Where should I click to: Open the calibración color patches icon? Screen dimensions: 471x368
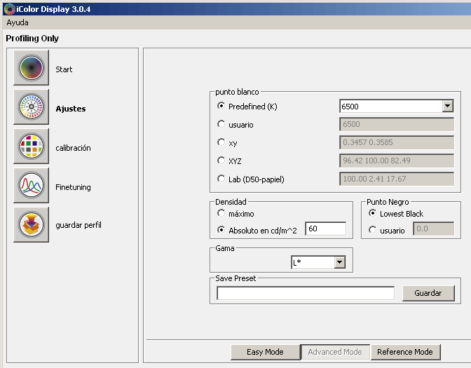[31, 147]
